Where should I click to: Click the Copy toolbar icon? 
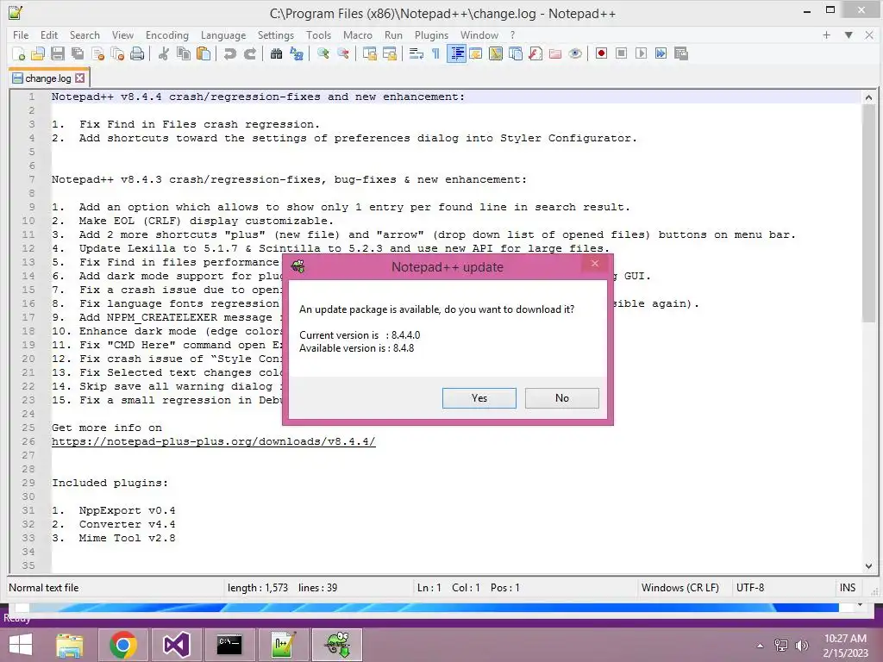coord(184,54)
